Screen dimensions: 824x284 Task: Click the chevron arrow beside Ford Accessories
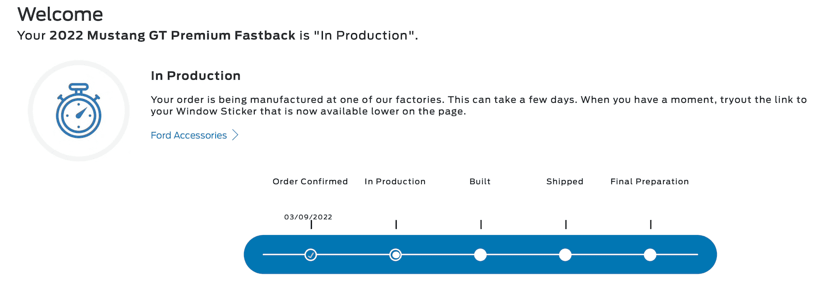[x=235, y=135]
